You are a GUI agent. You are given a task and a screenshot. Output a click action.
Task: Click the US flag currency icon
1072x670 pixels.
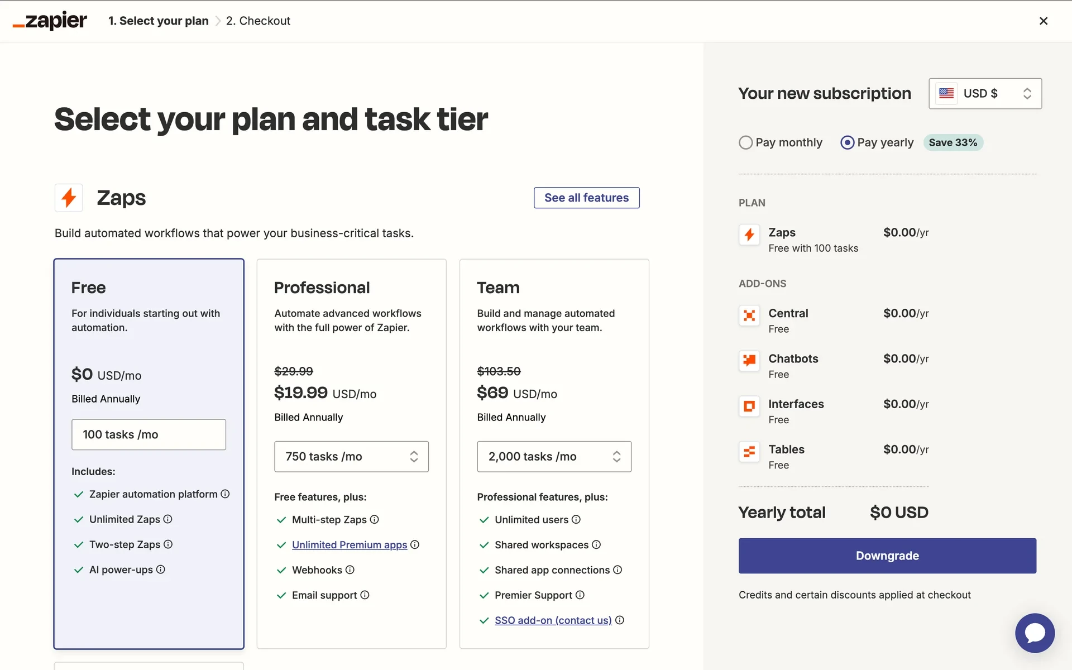pyautogui.click(x=946, y=93)
